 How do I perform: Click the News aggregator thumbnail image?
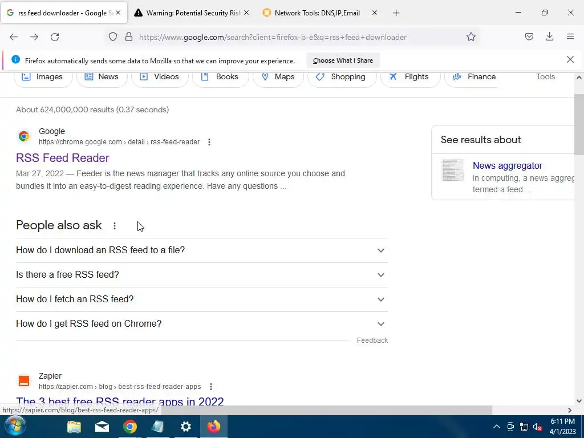(x=452, y=170)
